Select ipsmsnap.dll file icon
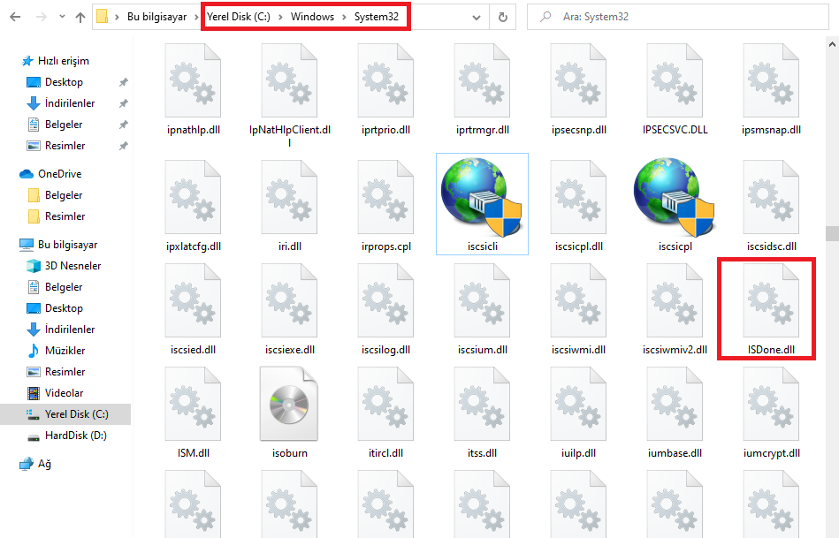This screenshot has width=839, height=538. (771, 80)
